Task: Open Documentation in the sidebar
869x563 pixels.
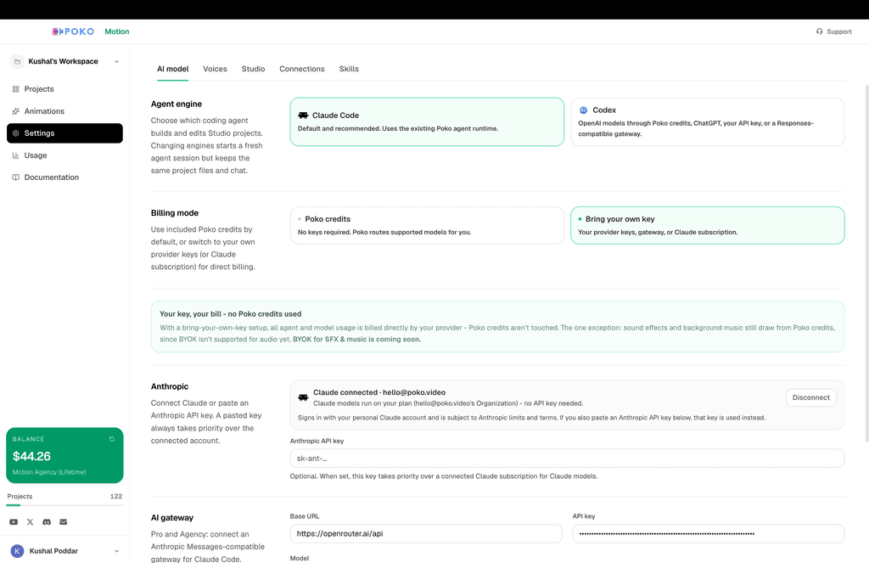Action: point(64,177)
